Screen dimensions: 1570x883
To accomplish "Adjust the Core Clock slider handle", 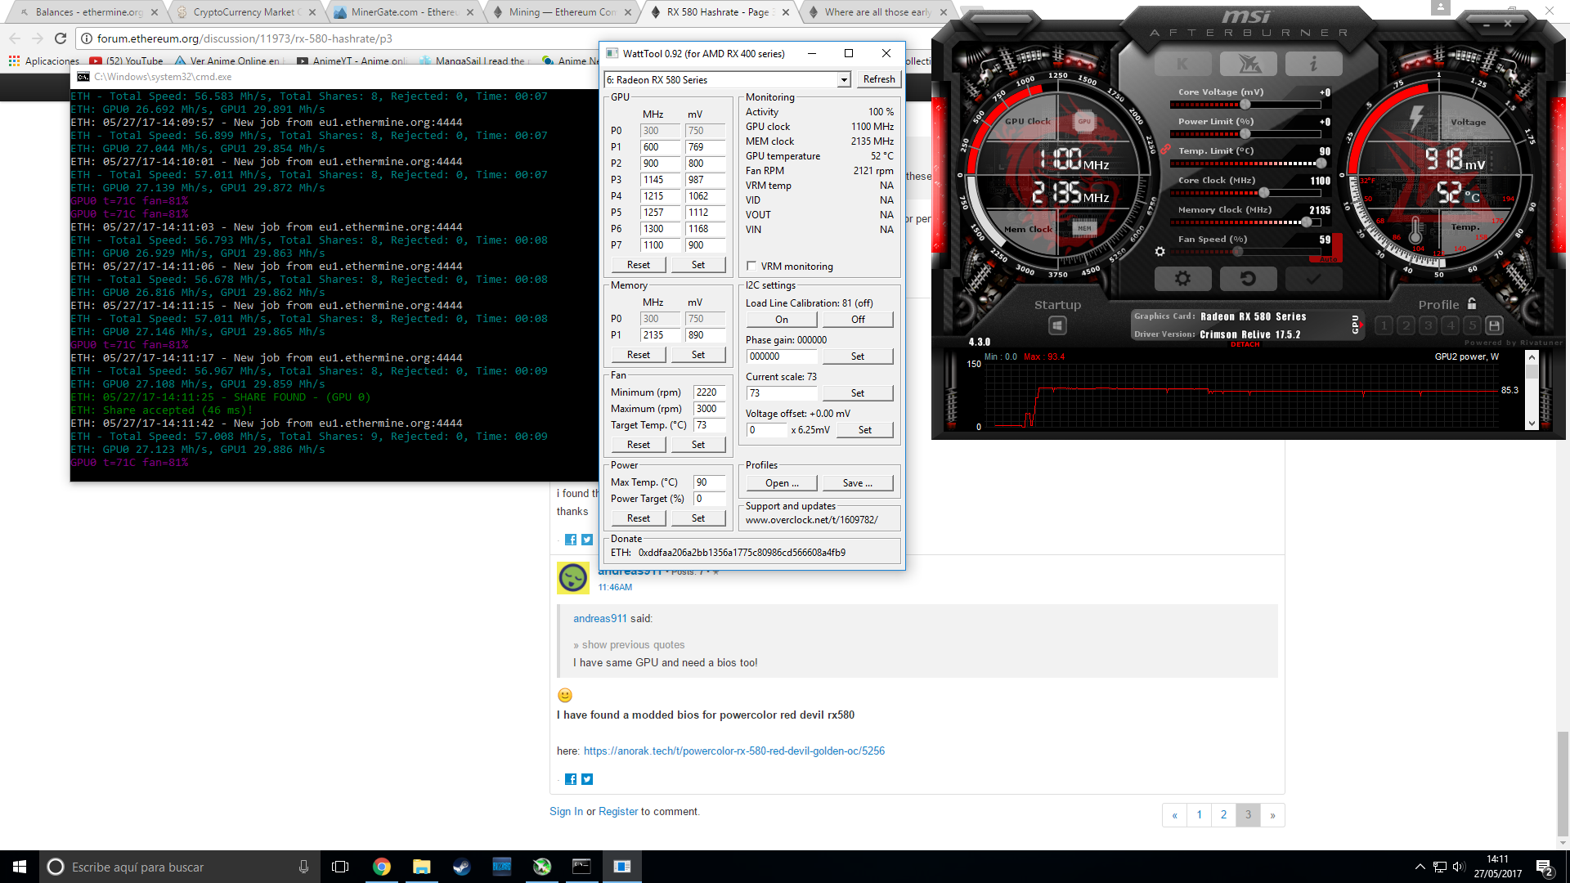I will tap(1264, 193).
